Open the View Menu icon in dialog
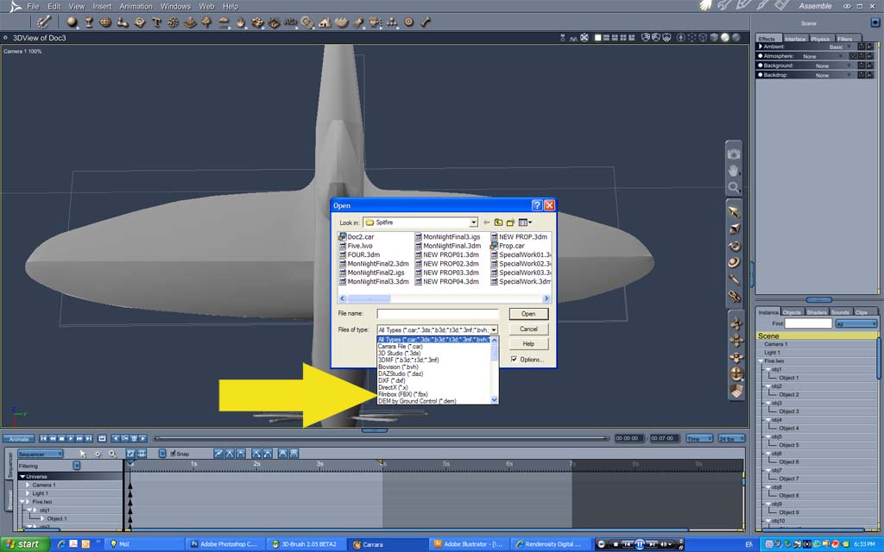 525,223
